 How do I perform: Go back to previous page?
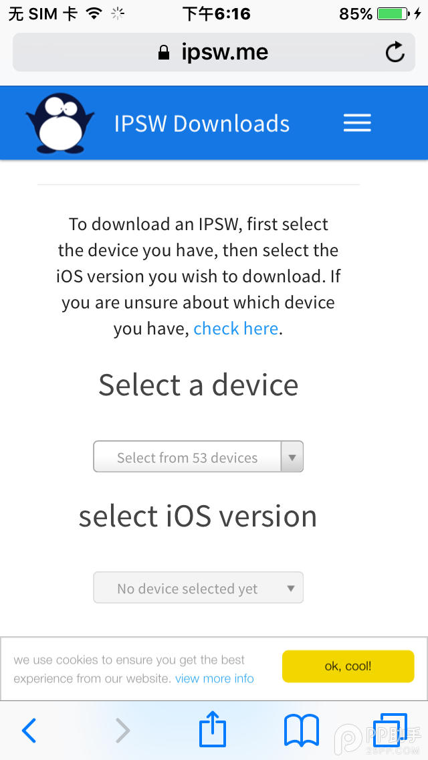(29, 731)
